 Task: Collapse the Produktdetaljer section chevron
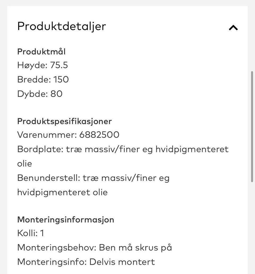233,28
